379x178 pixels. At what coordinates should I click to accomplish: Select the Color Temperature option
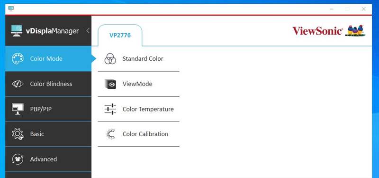click(x=138, y=109)
